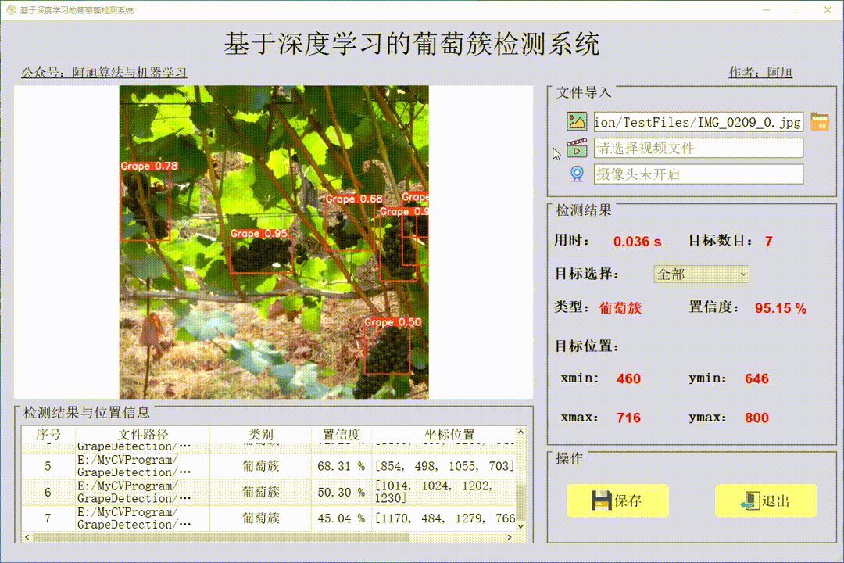Screen dimensions: 844x563
Task: Click the ymin value 646
Action: click(x=756, y=378)
